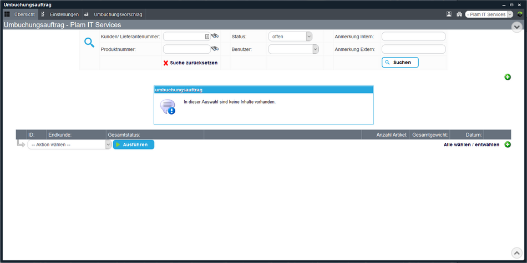The height and width of the screenshot is (263, 527).
Task: Expand the 'Aktion wählen' dropdown
Action: (x=70, y=145)
